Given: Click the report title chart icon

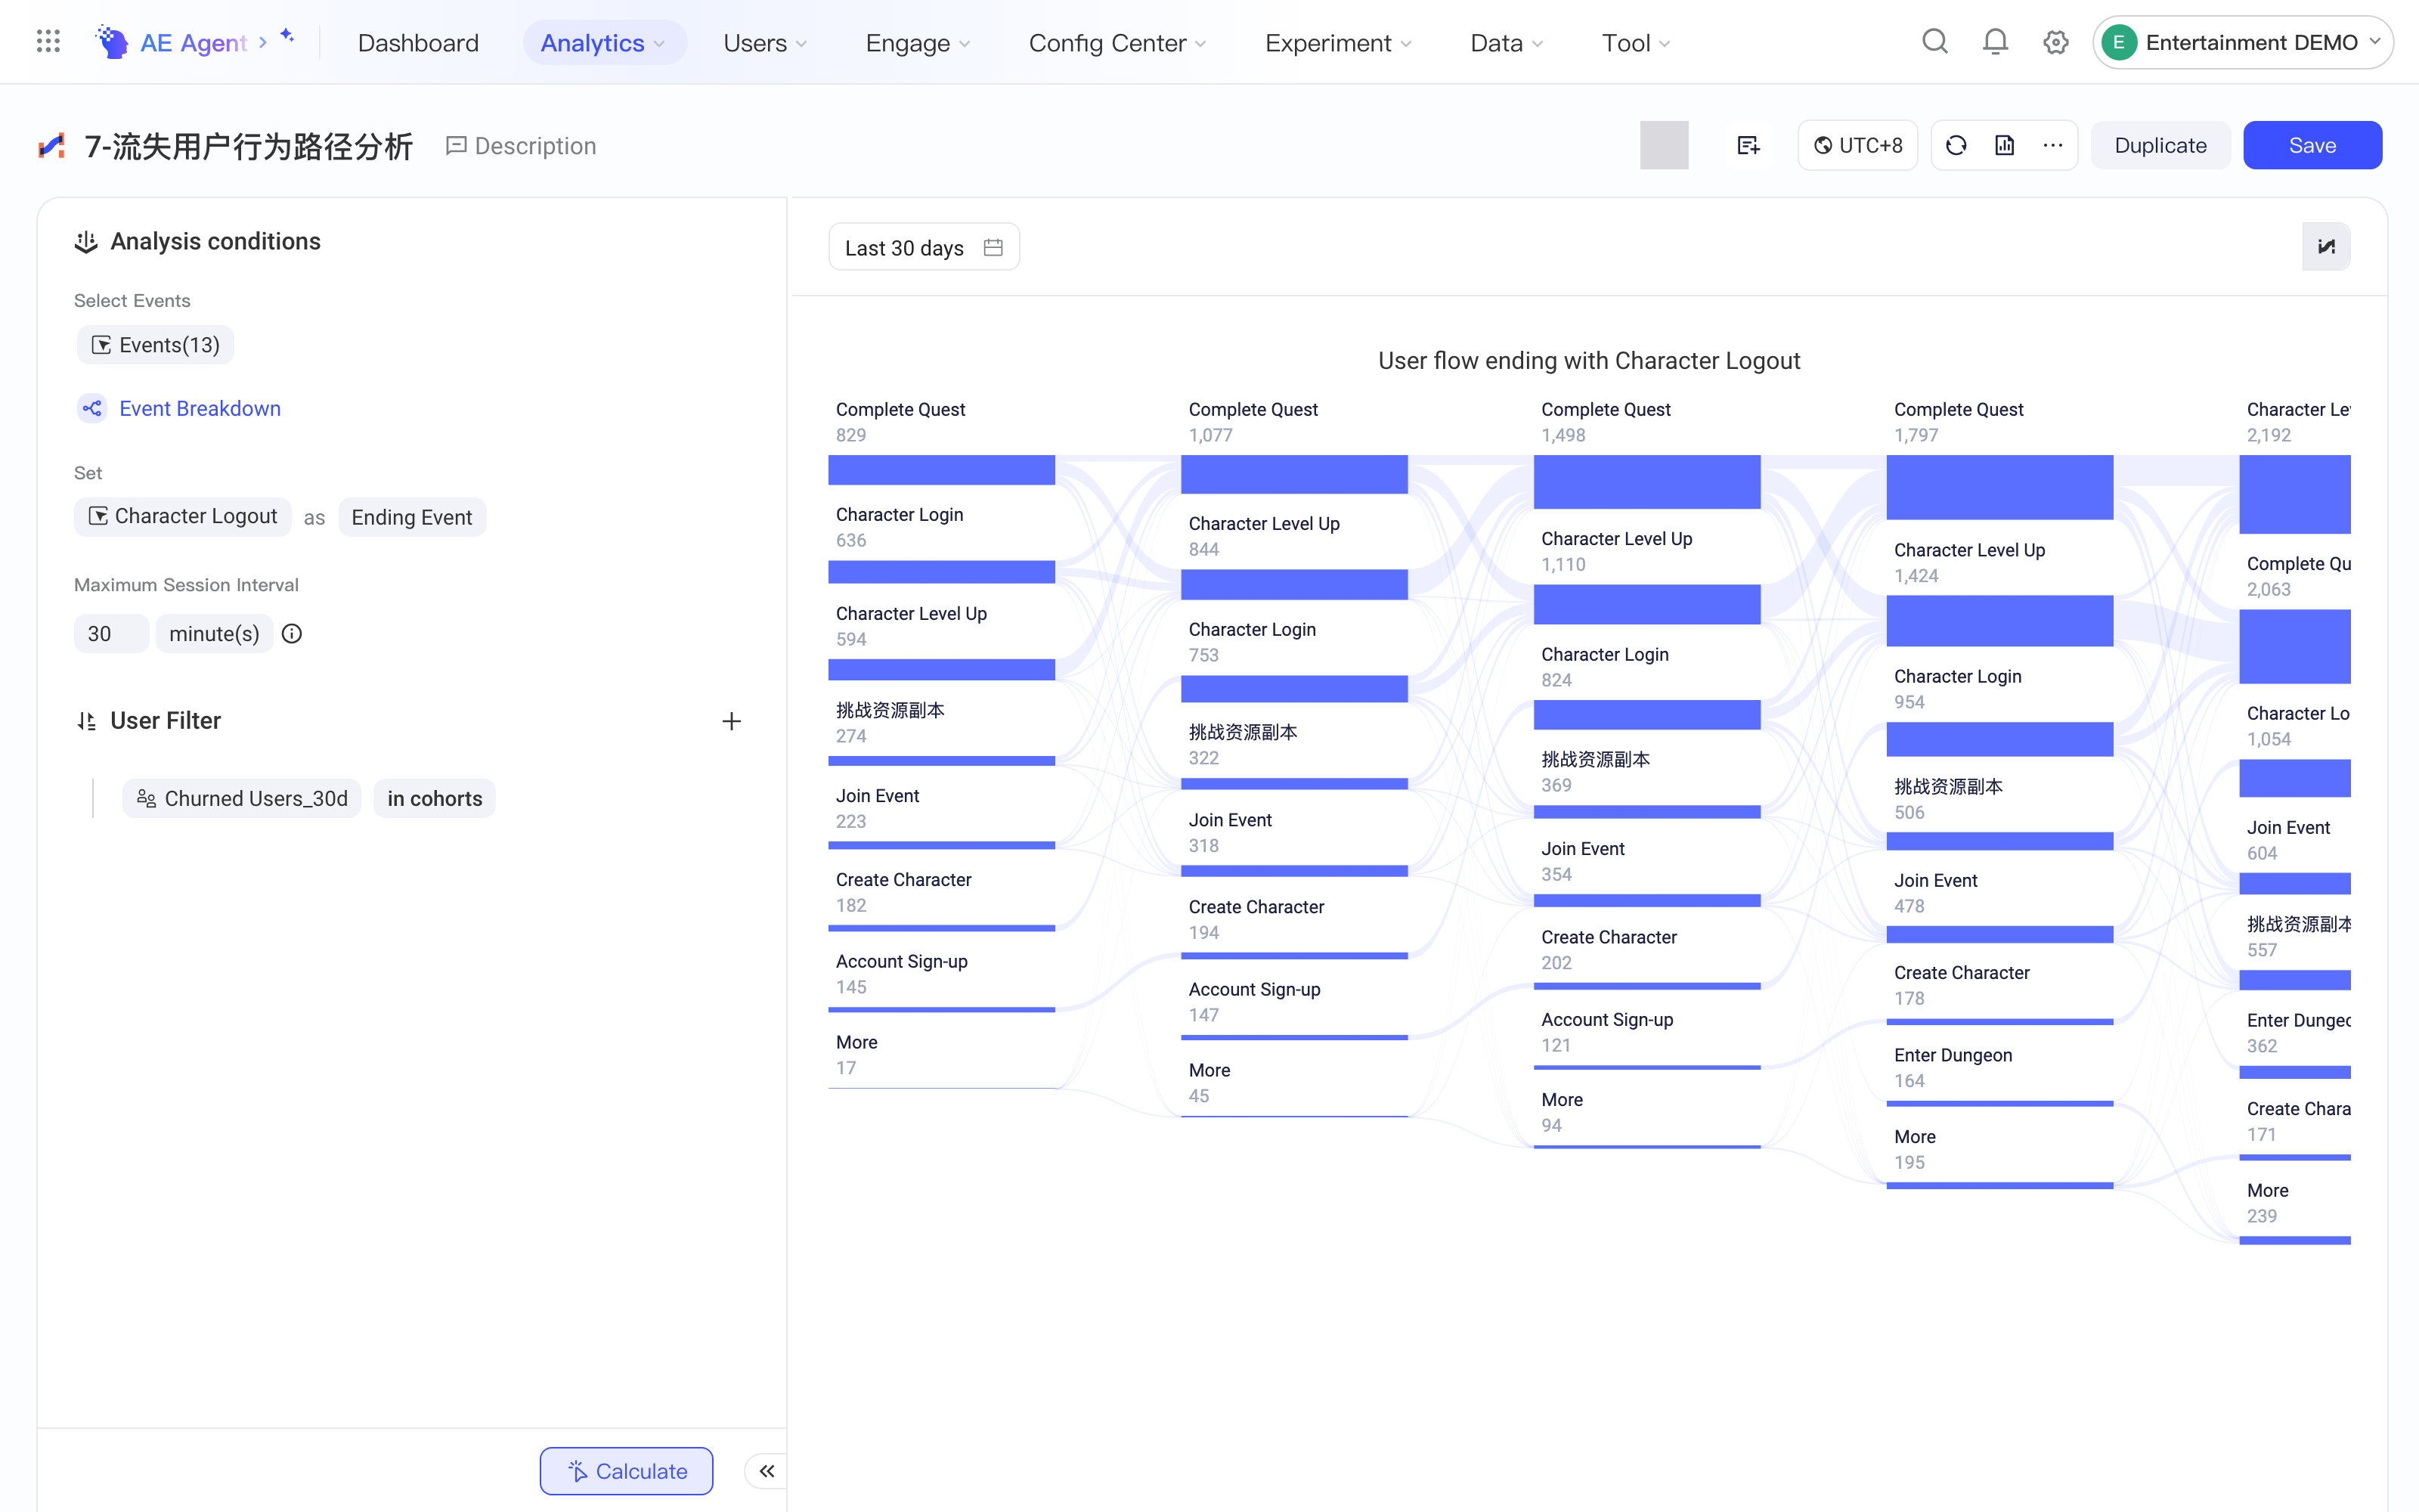Looking at the screenshot, I should pos(52,146).
